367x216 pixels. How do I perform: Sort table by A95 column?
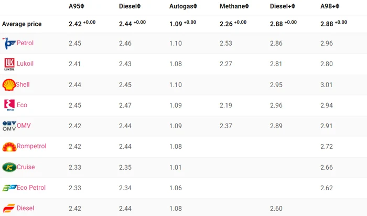(77, 6)
